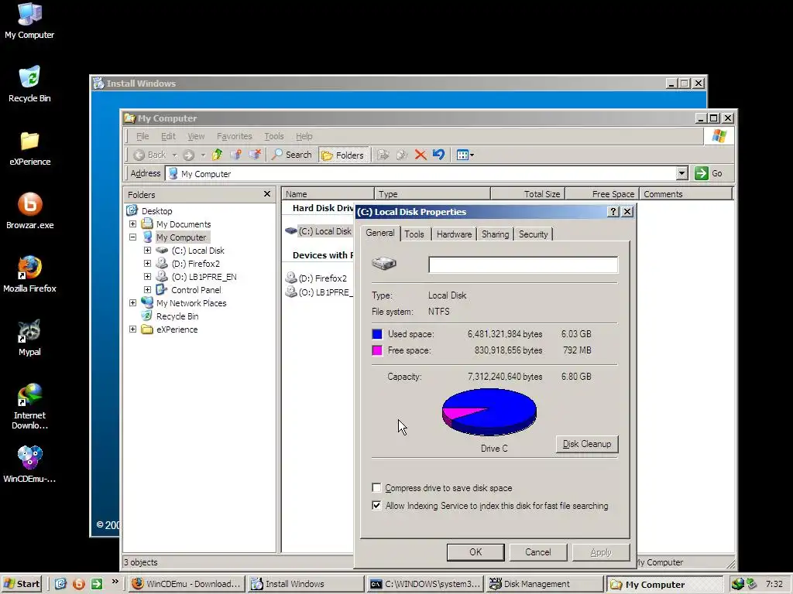Image resolution: width=793 pixels, height=594 pixels.
Task: Select the Mypal desktop icon
Action: point(29,337)
